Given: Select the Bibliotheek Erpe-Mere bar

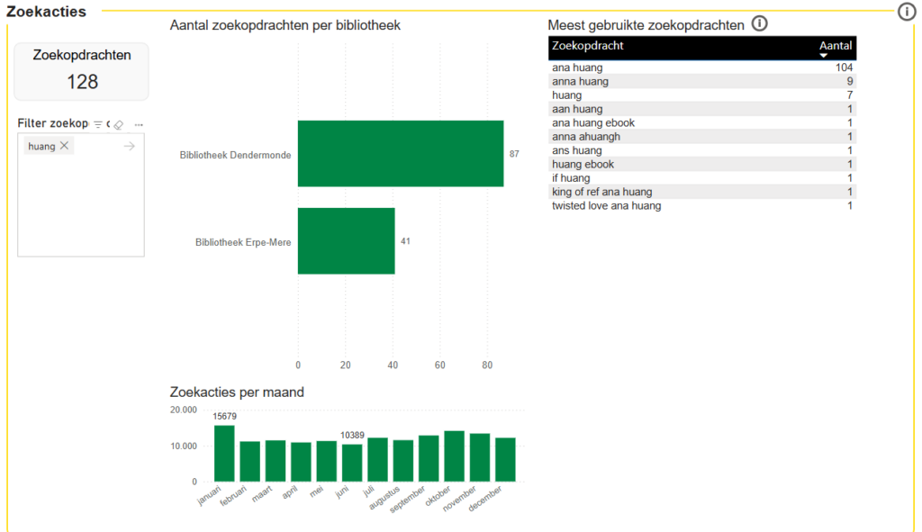Looking at the screenshot, I should pos(346,241).
